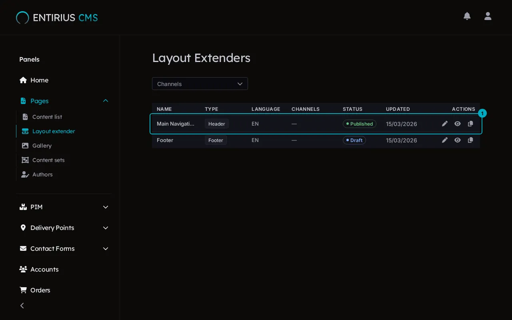This screenshot has width=512, height=320.
Task: Click the Main Navigati... name cell
Action: 176,124
